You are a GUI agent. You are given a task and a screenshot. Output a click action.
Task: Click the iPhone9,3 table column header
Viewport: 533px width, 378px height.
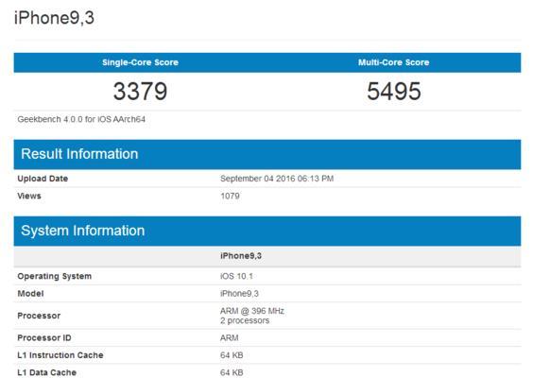(x=241, y=256)
